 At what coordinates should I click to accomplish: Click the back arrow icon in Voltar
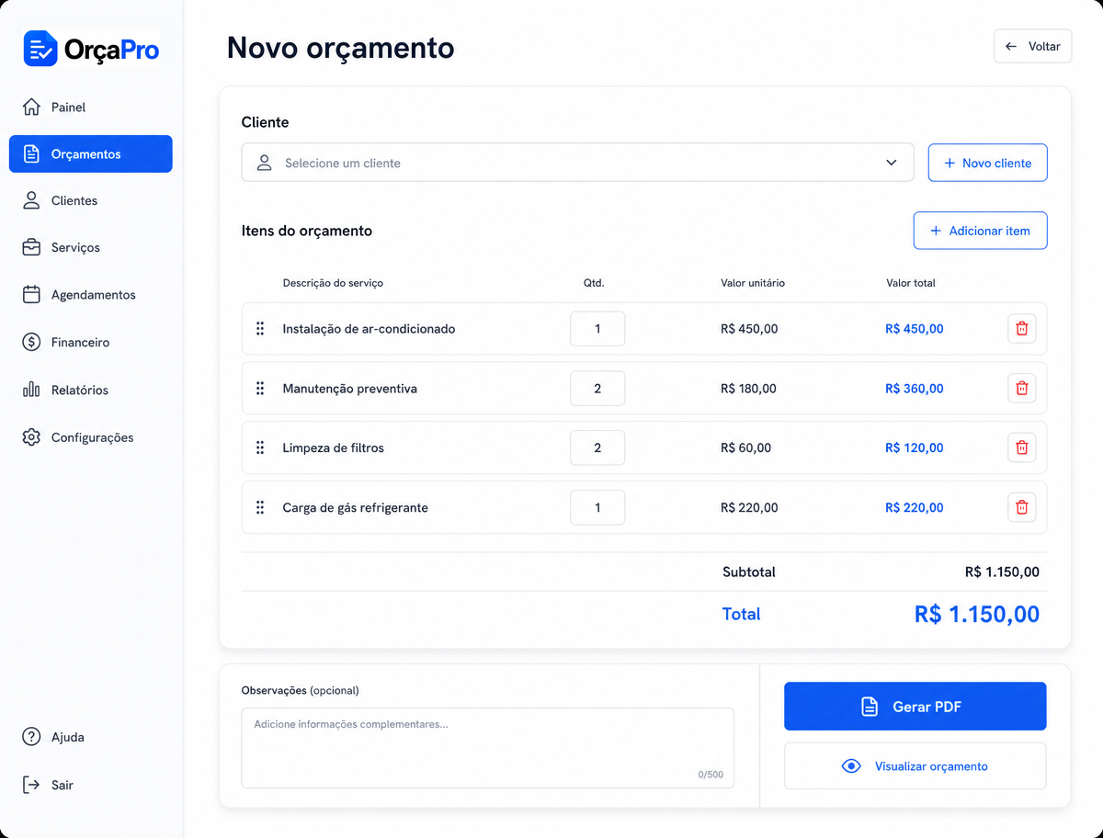(x=1011, y=46)
